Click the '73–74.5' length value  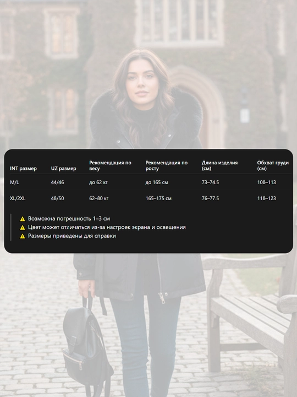210,183
